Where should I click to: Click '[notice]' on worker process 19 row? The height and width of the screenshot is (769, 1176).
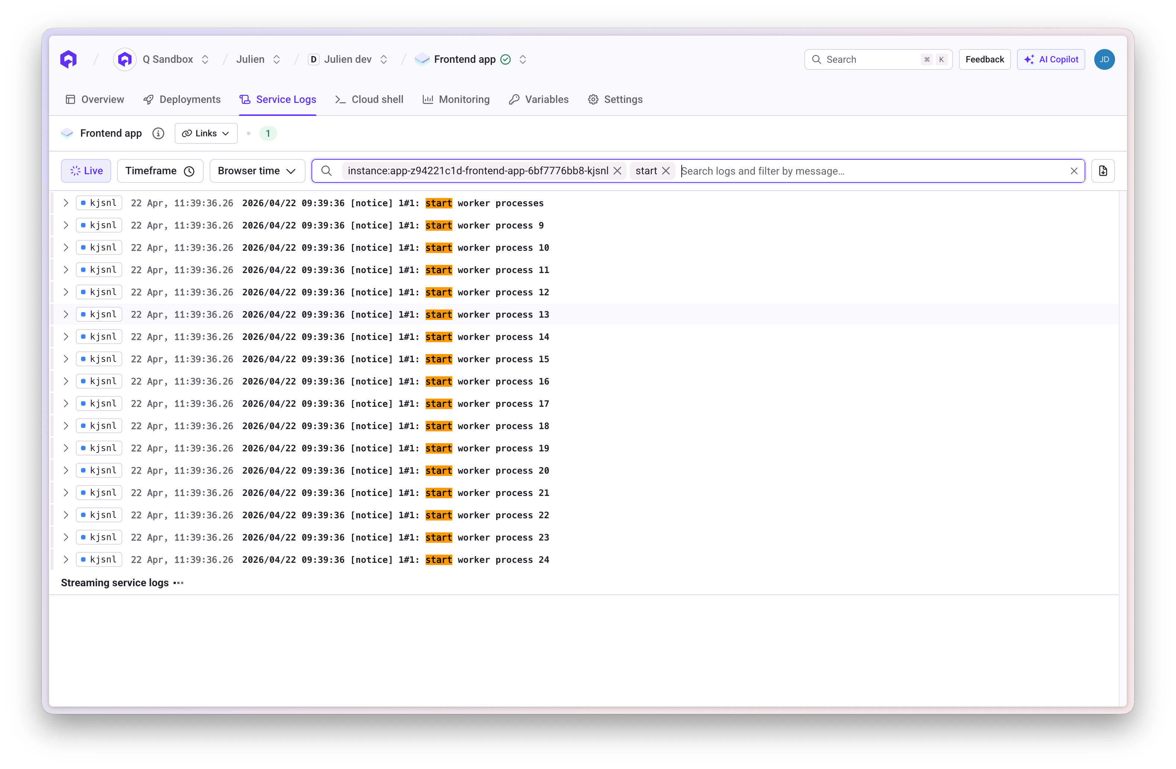[x=372, y=448]
